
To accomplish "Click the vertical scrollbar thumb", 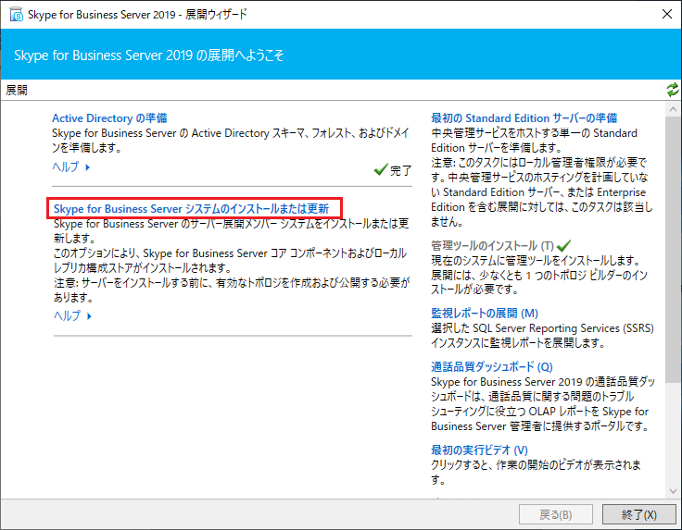I will pyautogui.click(x=673, y=250).
